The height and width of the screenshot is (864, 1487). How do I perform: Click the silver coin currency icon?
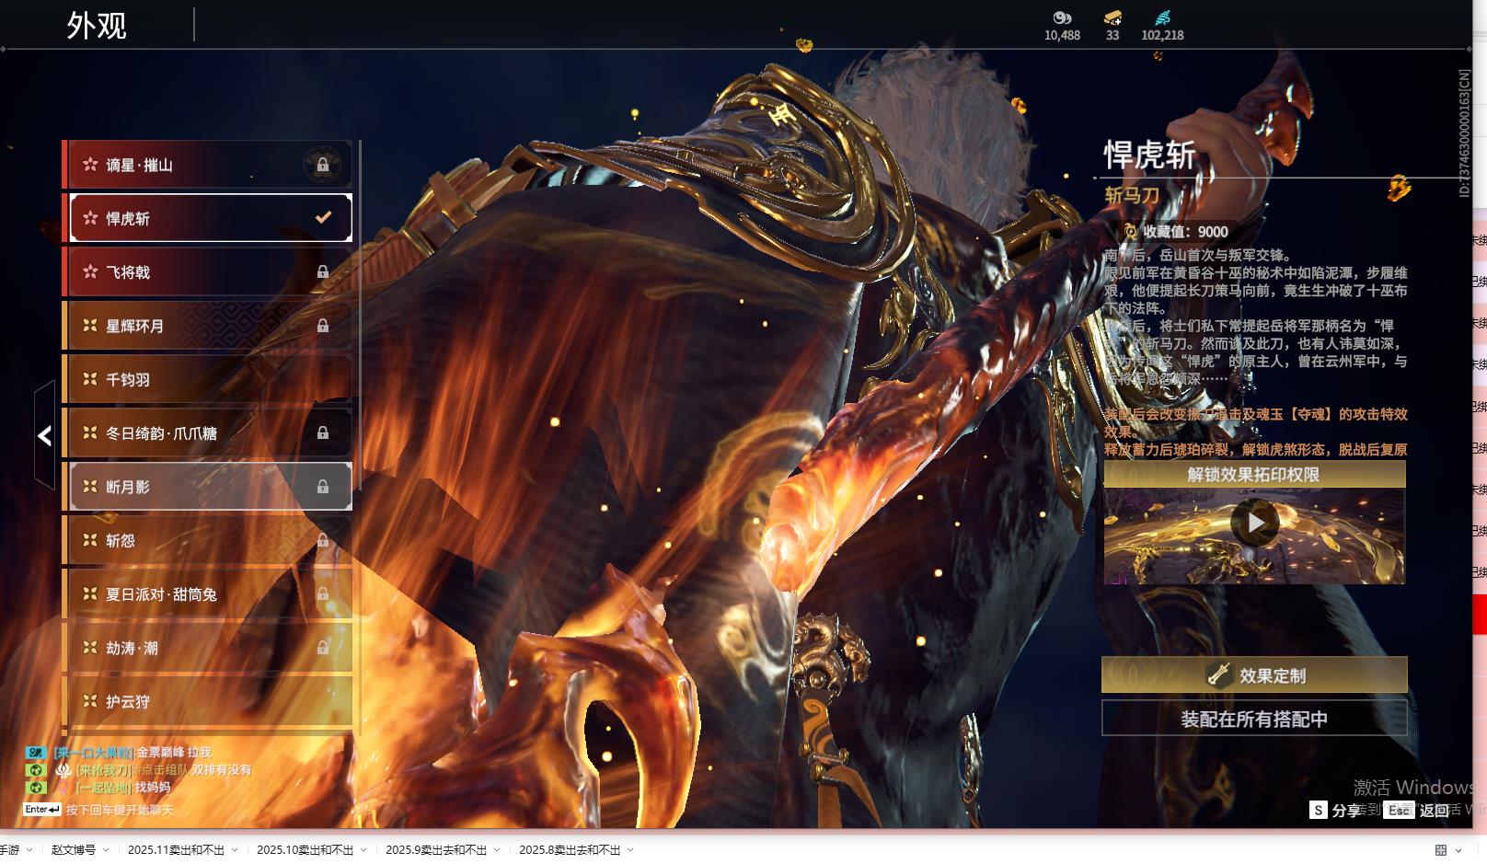click(1062, 17)
